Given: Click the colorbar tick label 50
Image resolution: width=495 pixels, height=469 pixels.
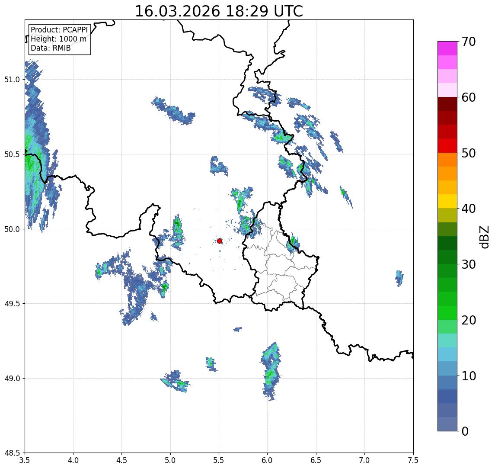Looking at the screenshot, I should click(x=469, y=153).
